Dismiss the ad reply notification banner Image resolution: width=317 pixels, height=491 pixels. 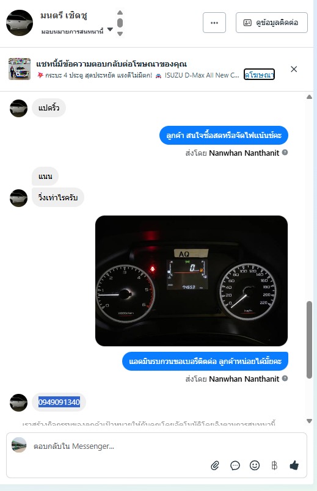click(x=294, y=69)
